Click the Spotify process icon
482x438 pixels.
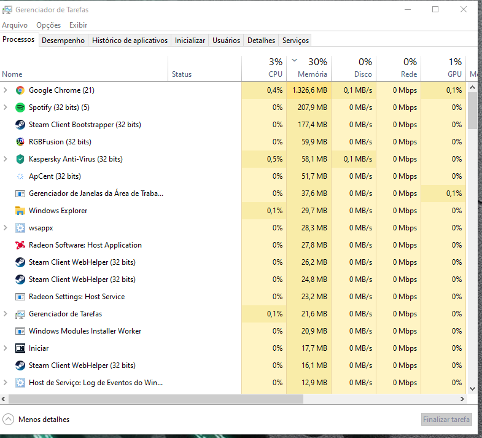(20, 108)
